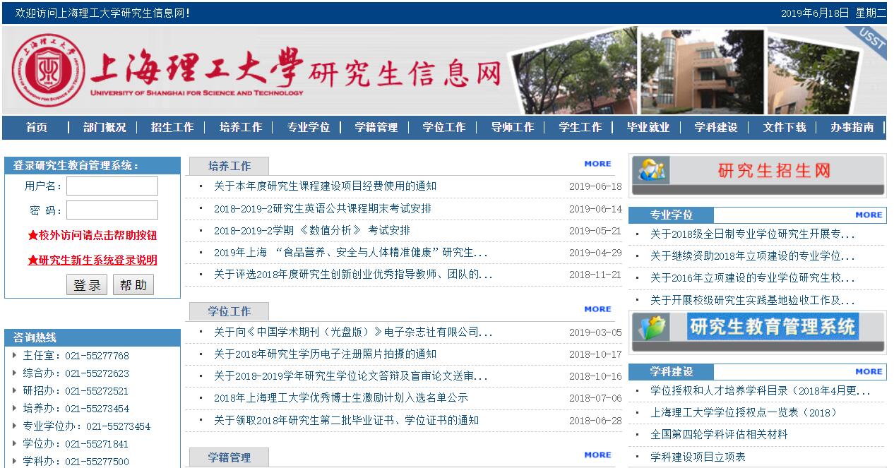Open 学位授权和人才培养学科目录 link
This screenshot has width=894, height=468.
pyautogui.click(x=761, y=391)
